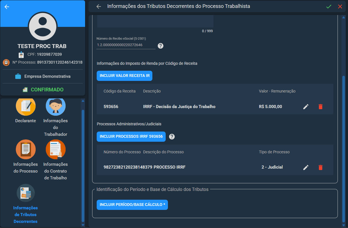This screenshot has width=348, height=228.
Task: Open Informações de Tributos Decorrentes section
Action: [25, 204]
